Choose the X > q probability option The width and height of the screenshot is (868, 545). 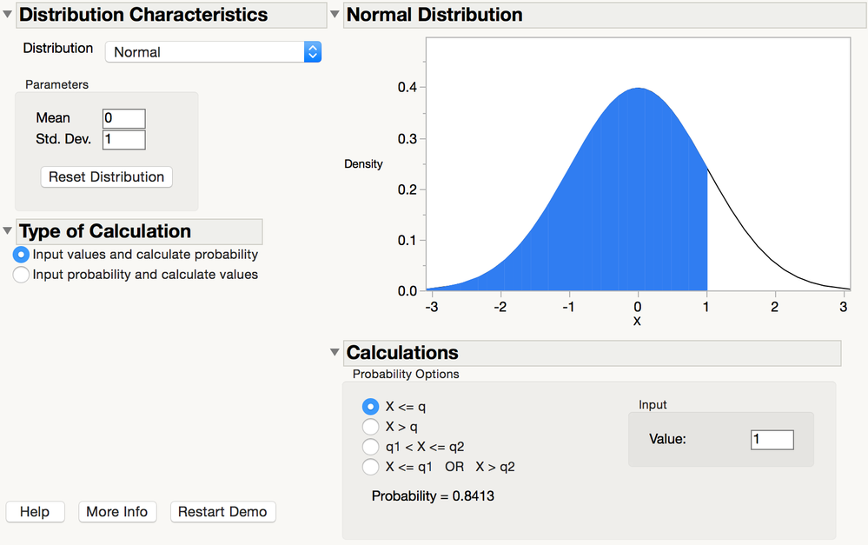[x=370, y=426]
